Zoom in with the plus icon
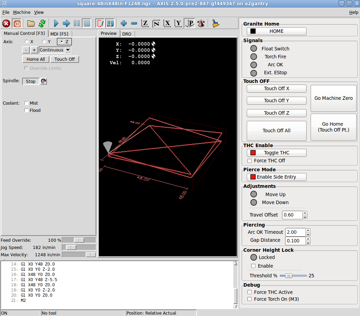 pyautogui.click(x=124, y=23)
